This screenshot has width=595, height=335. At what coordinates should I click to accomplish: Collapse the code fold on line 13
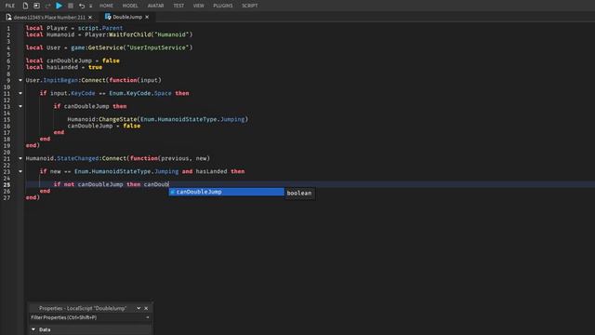tap(20, 106)
